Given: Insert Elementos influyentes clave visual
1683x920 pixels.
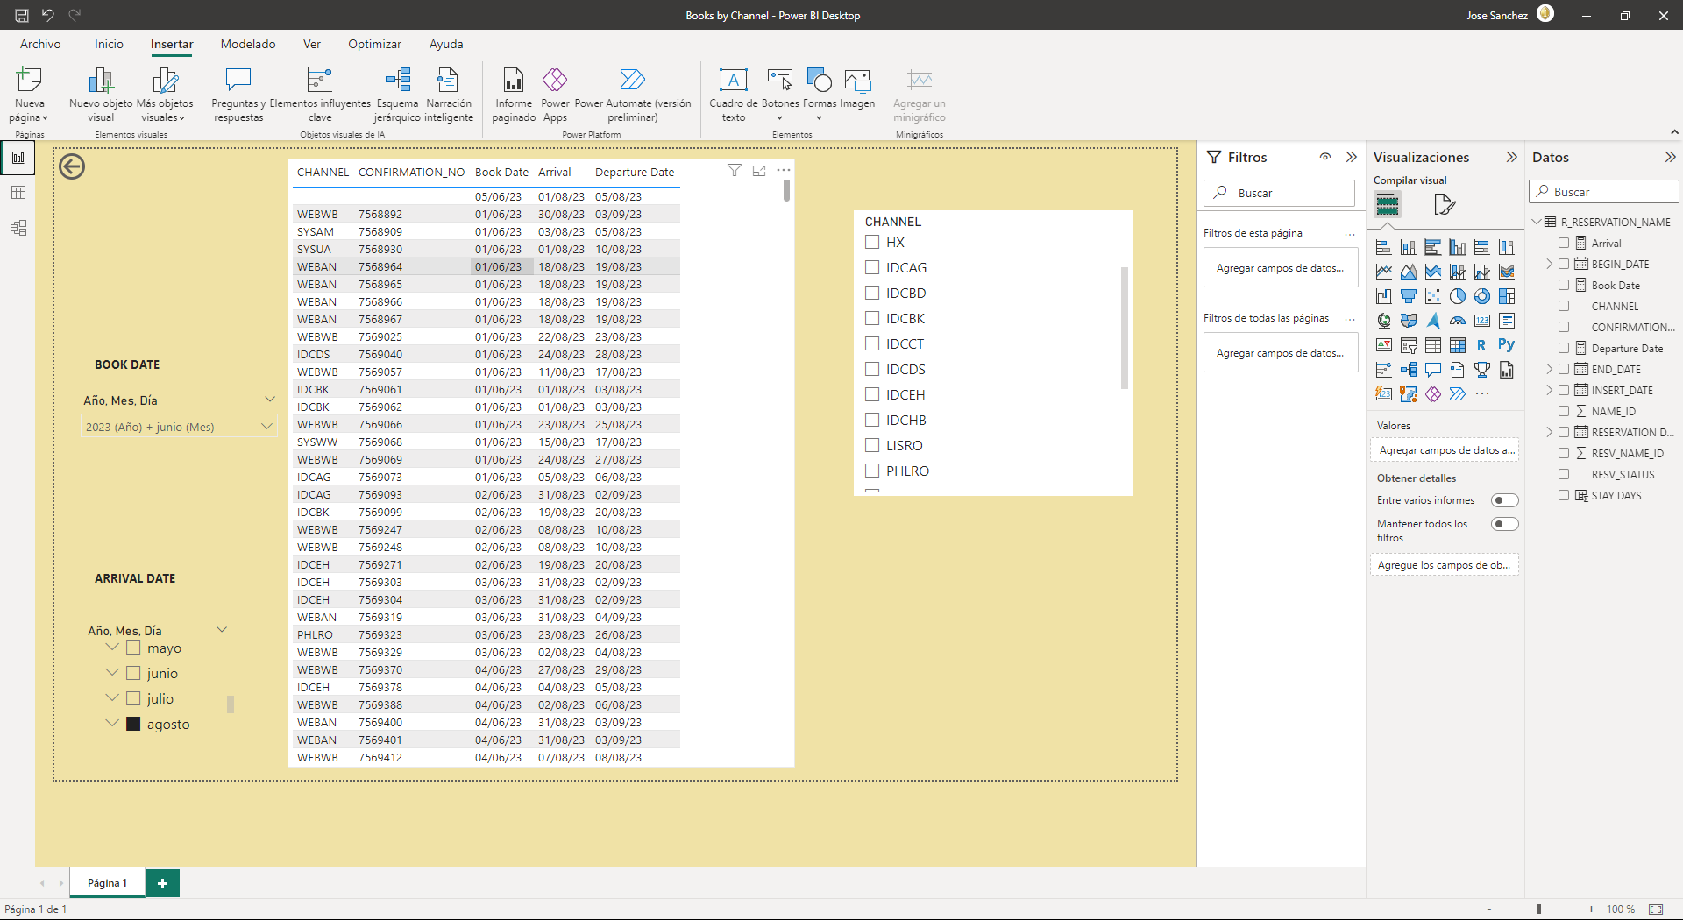Looking at the screenshot, I should point(320,95).
